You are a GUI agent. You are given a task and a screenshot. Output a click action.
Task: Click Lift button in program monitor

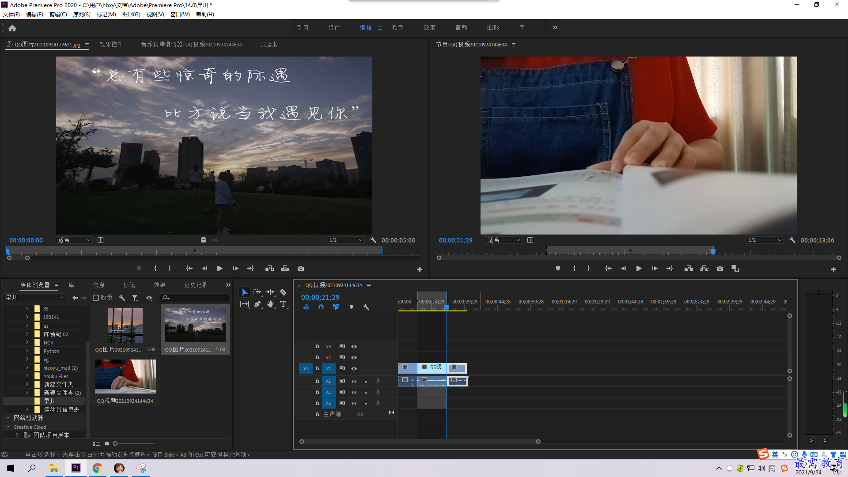point(689,269)
